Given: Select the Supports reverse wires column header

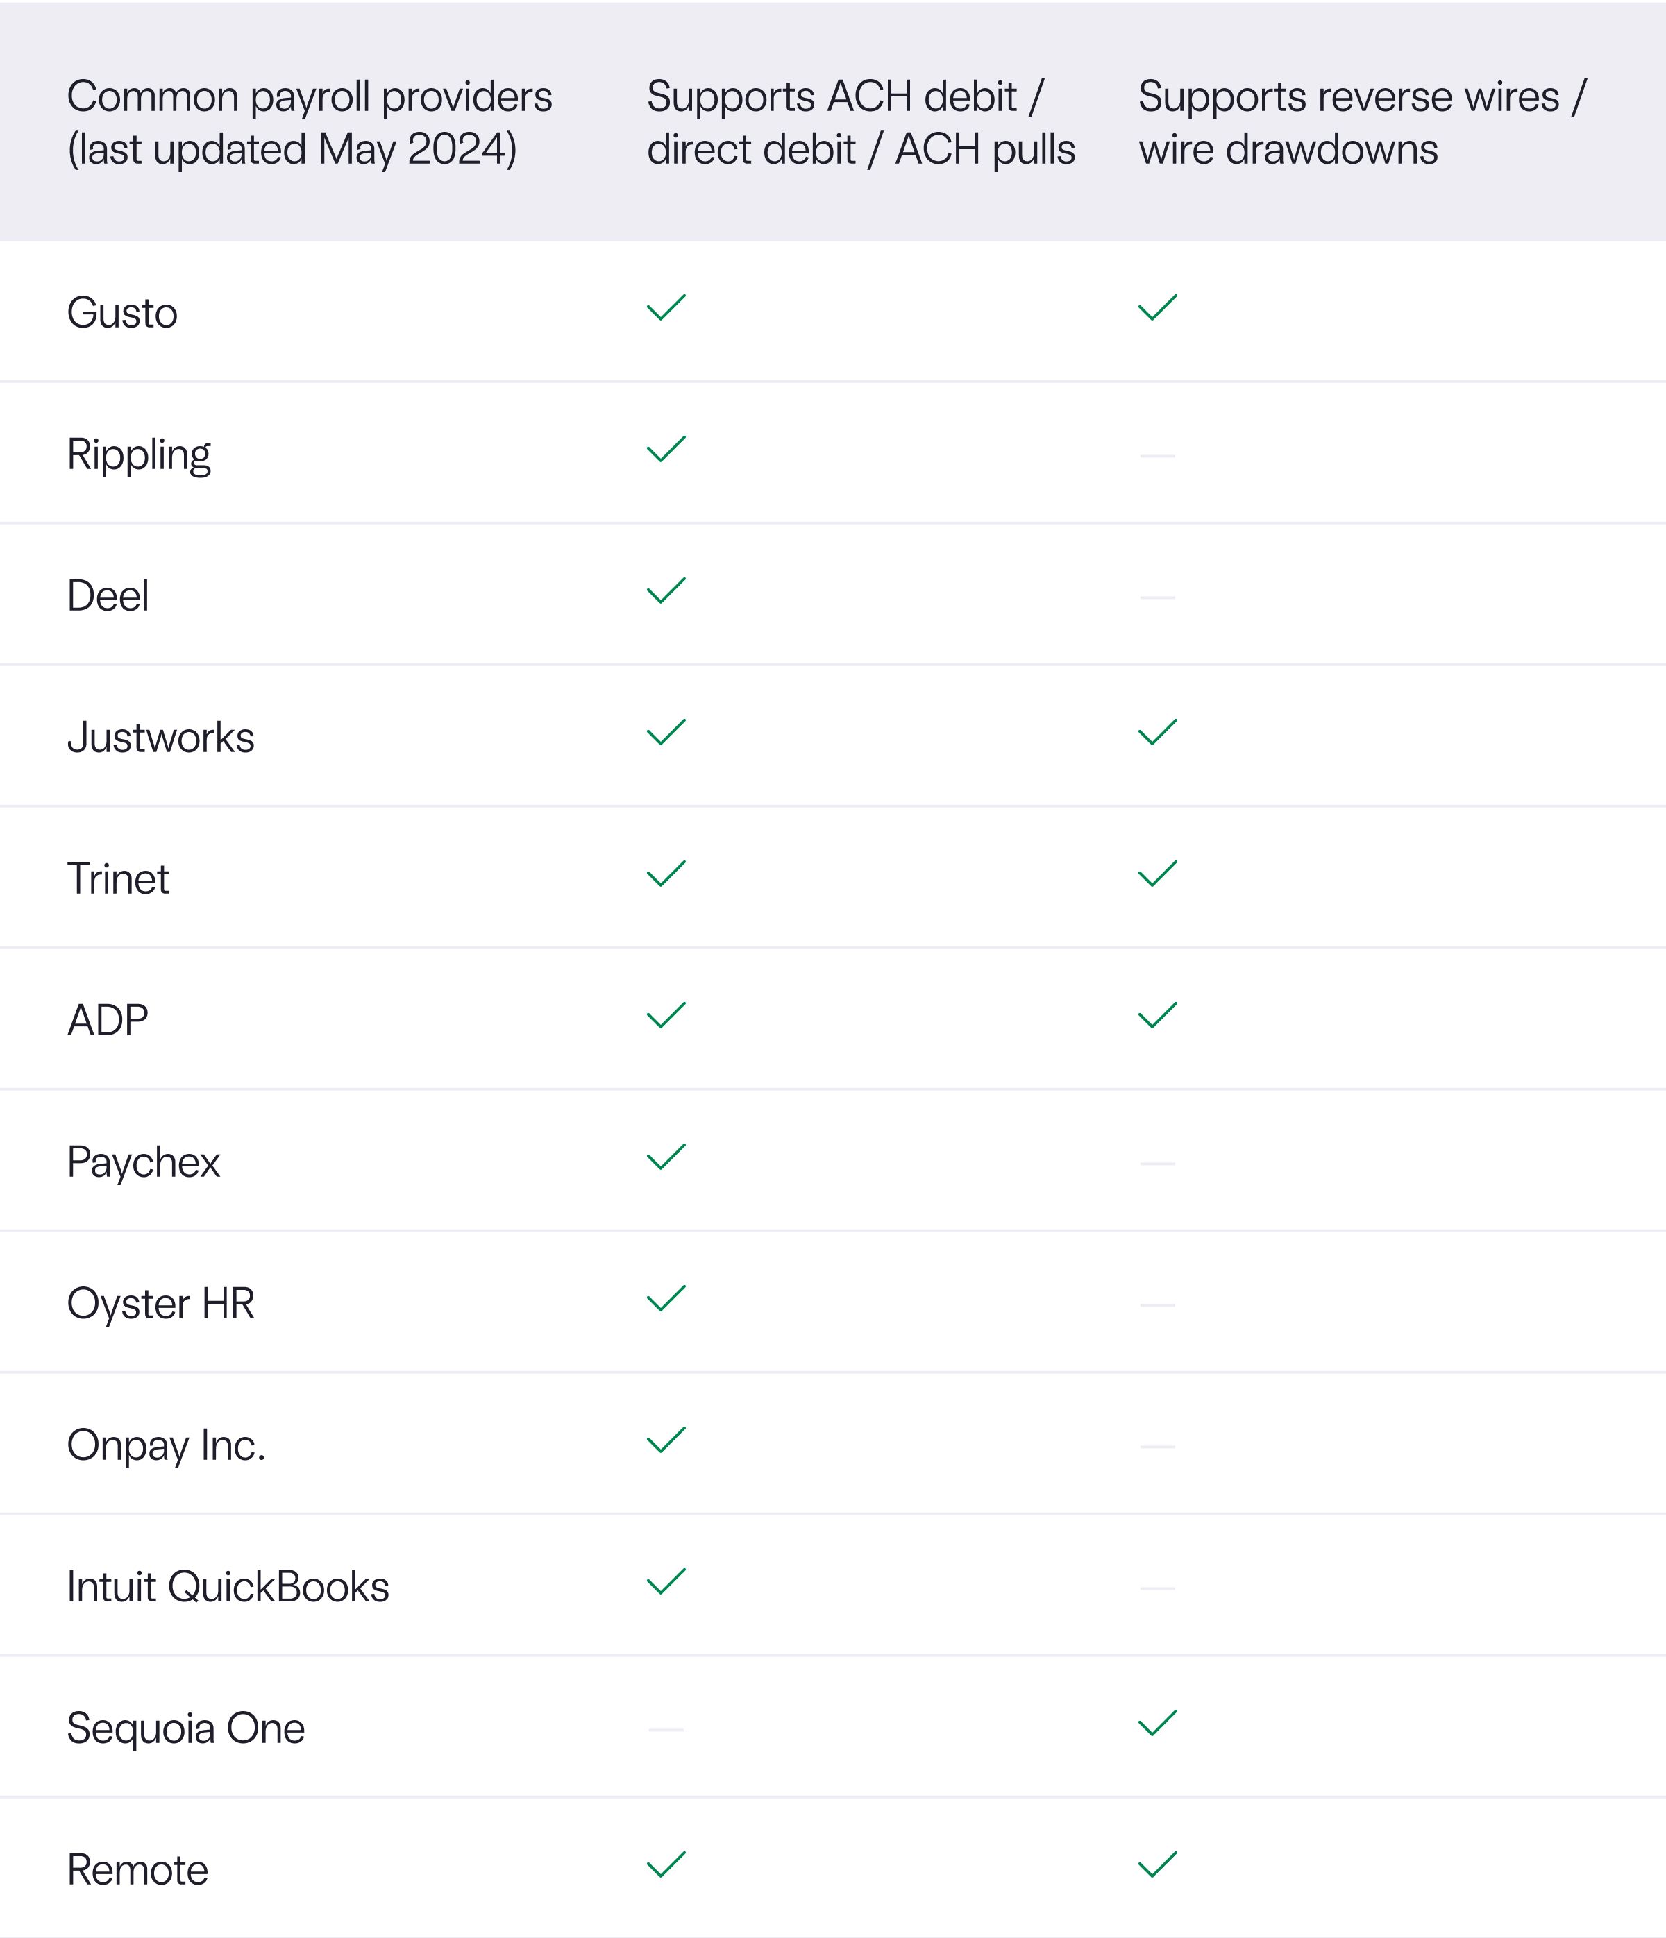Looking at the screenshot, I should (x=1363, y=123).
